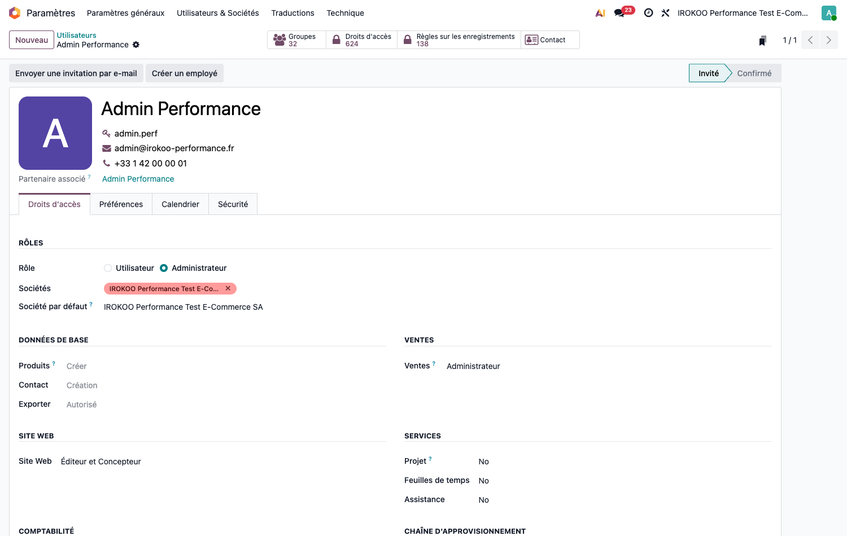Open the Assistance access dropdown

625,500
